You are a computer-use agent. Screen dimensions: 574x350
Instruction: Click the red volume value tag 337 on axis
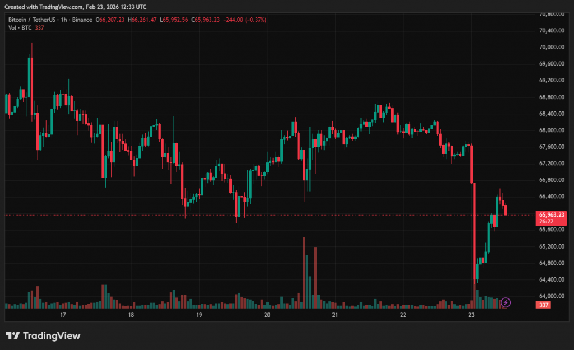coord(543,305)
